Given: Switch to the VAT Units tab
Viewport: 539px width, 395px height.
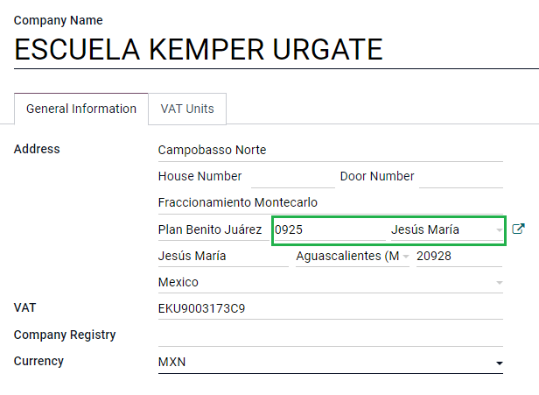Looking at the screenshot, I should pos(187,109).
